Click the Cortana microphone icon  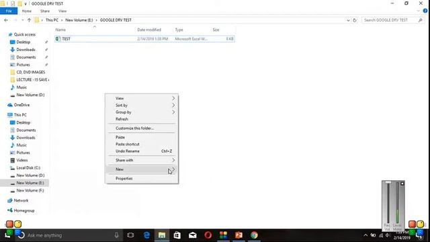point(116,235)
